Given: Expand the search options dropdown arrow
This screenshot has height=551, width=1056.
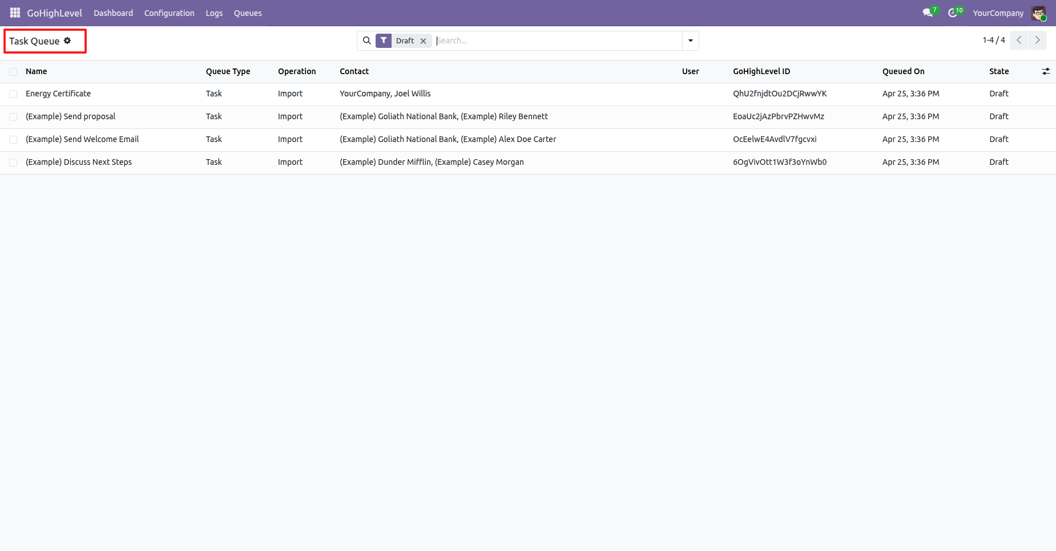Looking at the screenshot, I should [691, 40].
